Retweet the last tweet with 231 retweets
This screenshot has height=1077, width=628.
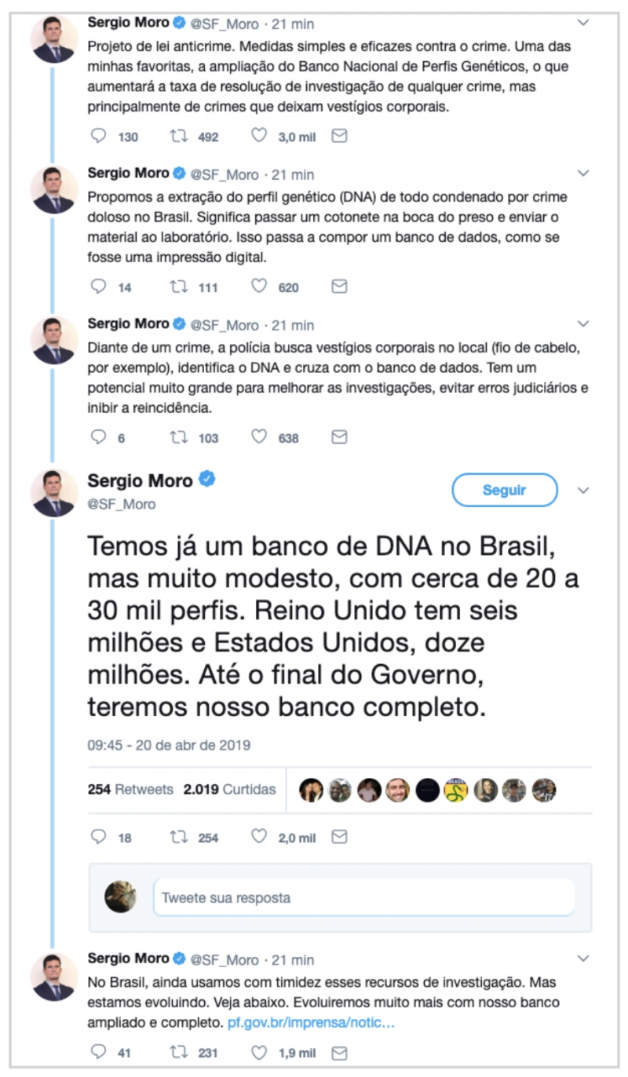coord(180,1053)
